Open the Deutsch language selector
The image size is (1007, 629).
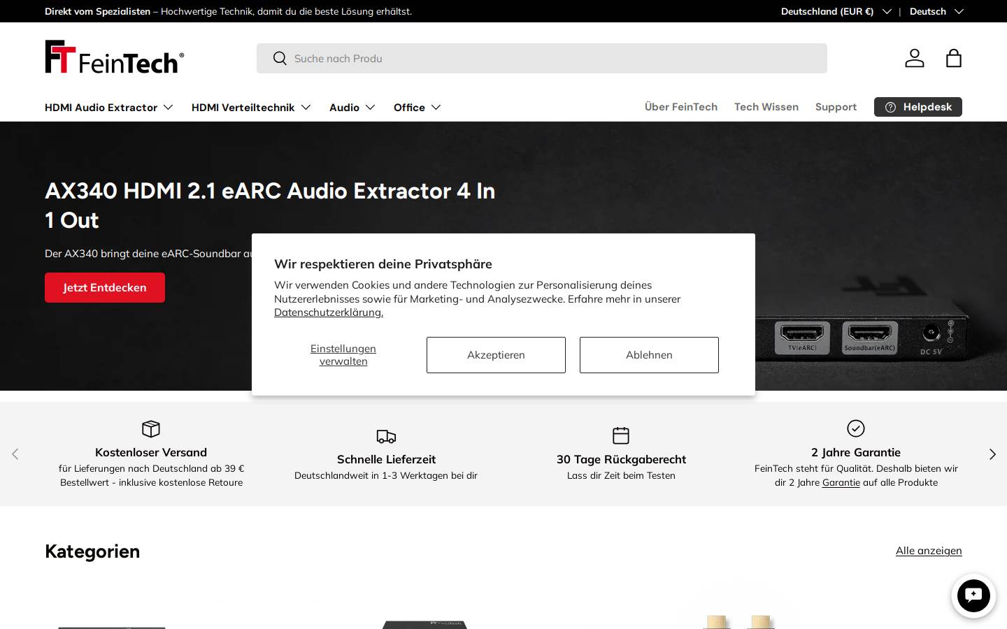pos(936,11)
